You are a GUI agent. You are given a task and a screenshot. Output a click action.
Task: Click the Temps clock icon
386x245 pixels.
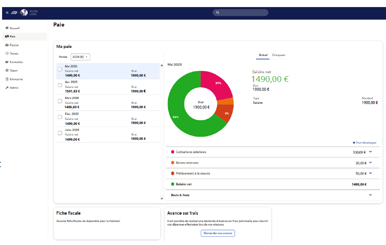click(7, 54)
